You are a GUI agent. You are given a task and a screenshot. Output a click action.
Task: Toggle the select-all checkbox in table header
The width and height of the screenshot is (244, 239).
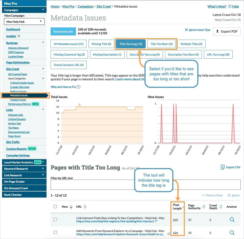(55, 207)
